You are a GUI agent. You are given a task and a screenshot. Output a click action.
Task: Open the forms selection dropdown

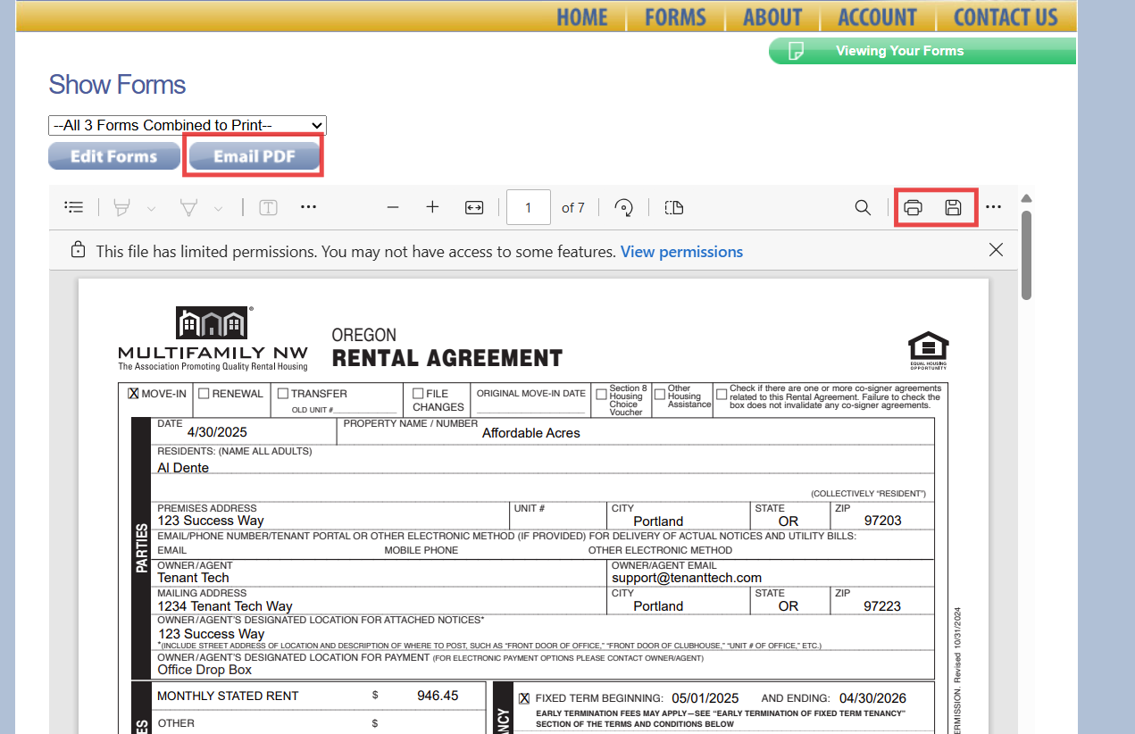[188, 125]
